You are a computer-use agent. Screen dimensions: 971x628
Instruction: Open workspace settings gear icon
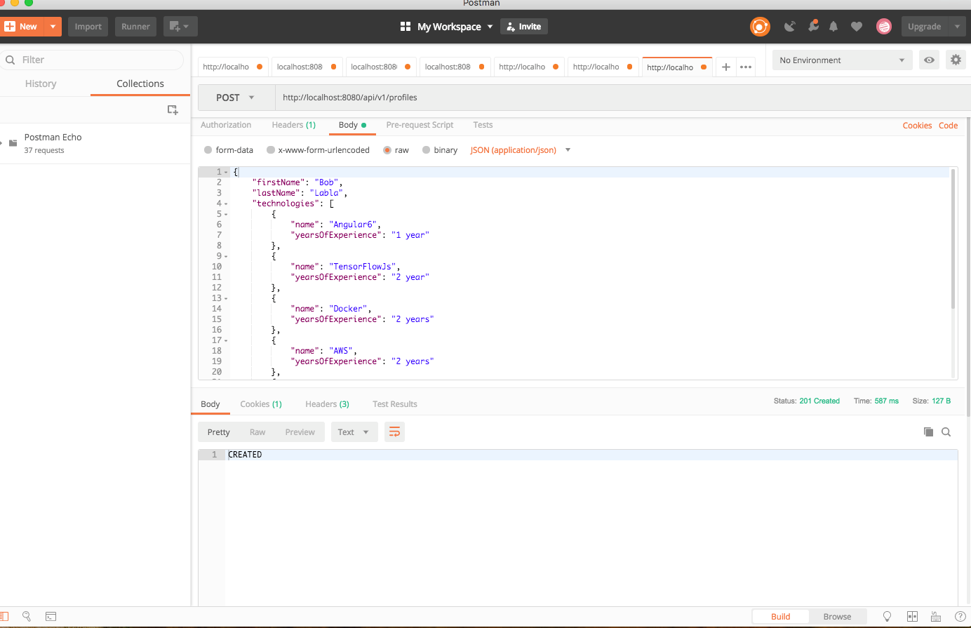pos(956,60)
